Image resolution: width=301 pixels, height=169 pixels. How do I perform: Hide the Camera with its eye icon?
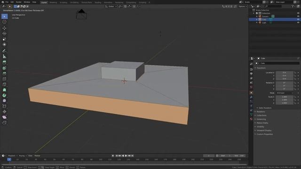tap(298, 16)
